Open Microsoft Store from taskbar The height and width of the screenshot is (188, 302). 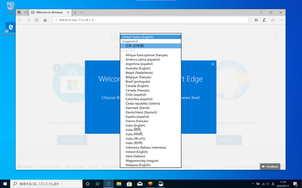pos(129,184)
